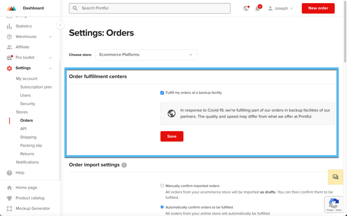Open Subscription plan settings
This screenshot has width=347, height=216.
36,87
